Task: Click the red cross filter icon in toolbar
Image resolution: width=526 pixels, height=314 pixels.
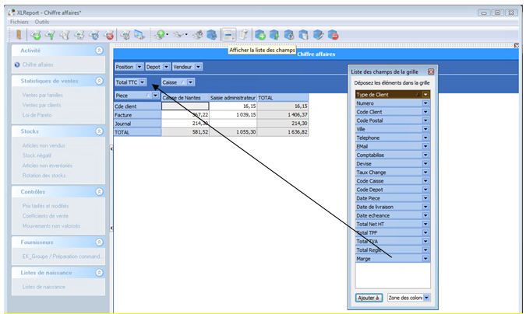Action: tap(109, 35)
